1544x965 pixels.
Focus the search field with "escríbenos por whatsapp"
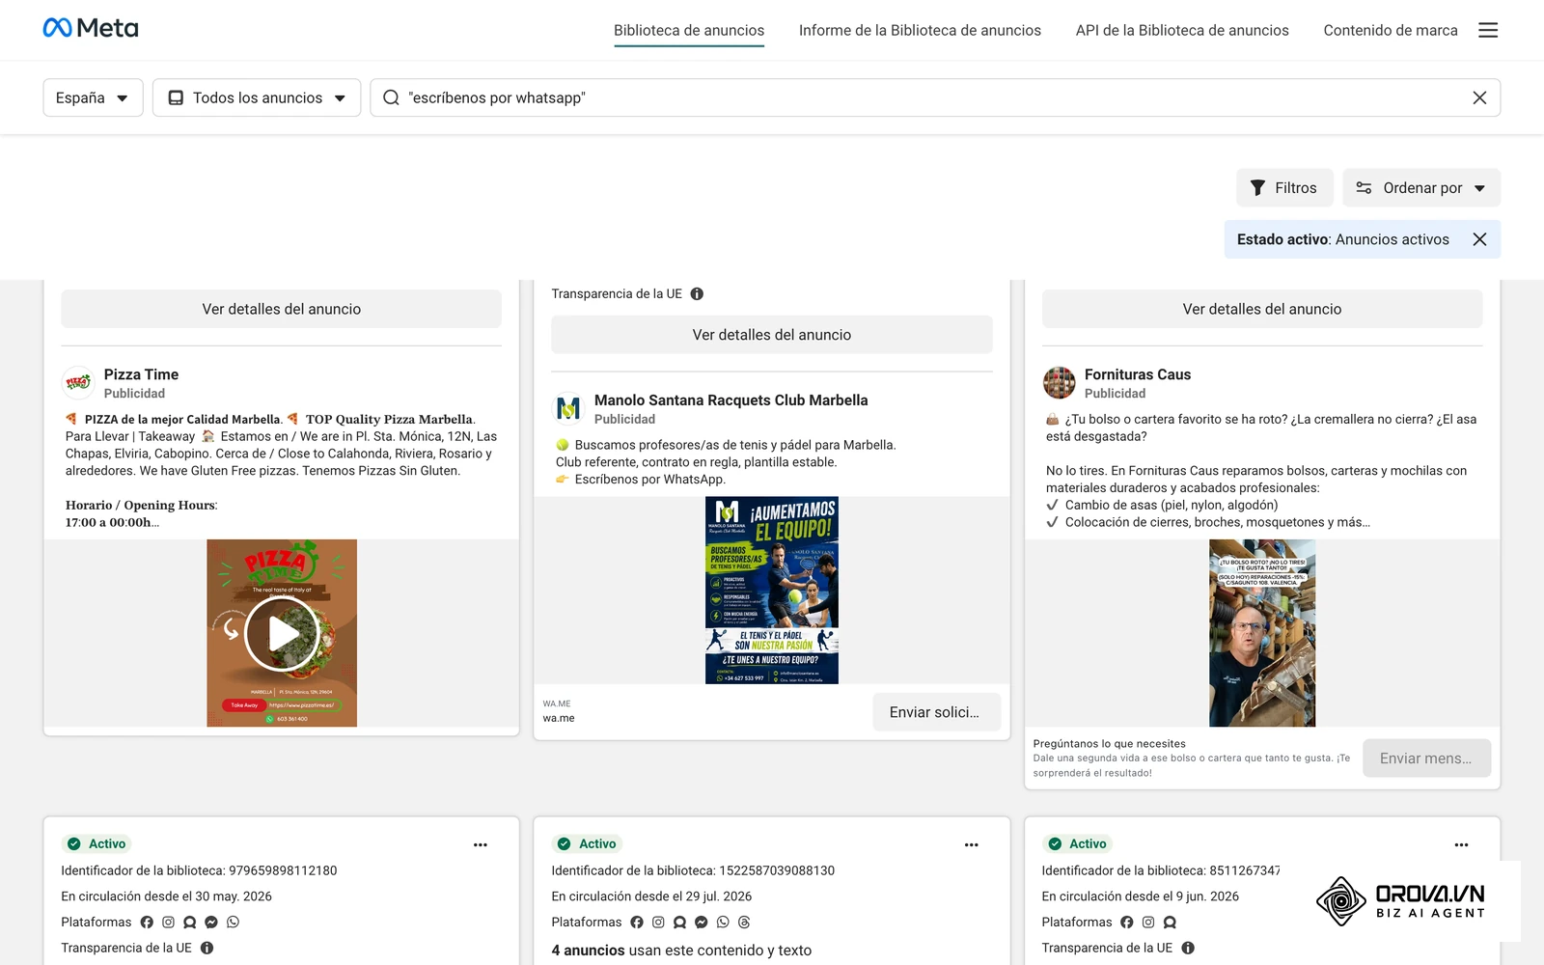935,97
